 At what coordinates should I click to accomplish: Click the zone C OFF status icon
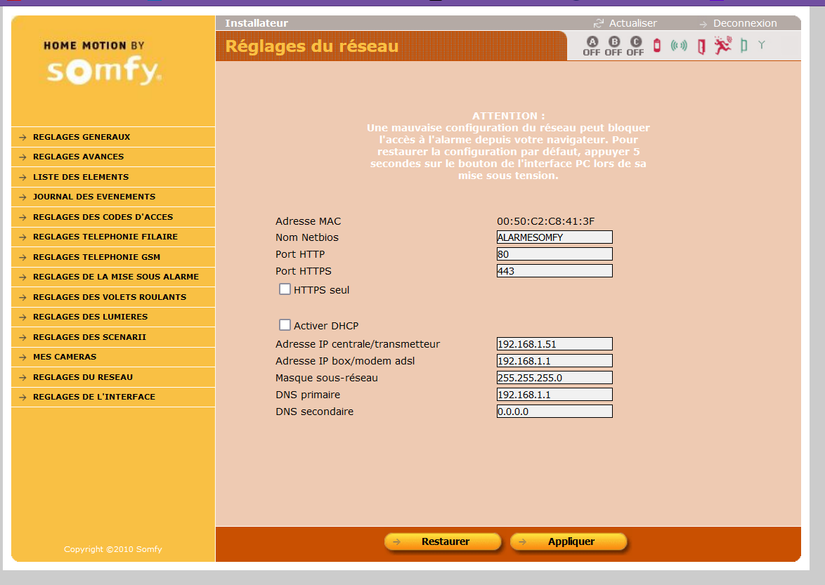click(x=635, y=46)
